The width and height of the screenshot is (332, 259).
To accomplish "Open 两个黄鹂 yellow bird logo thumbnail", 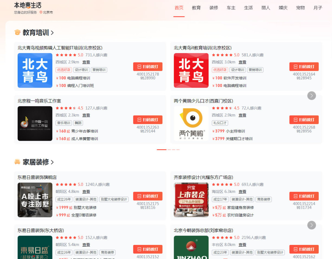I will (191, 124).
